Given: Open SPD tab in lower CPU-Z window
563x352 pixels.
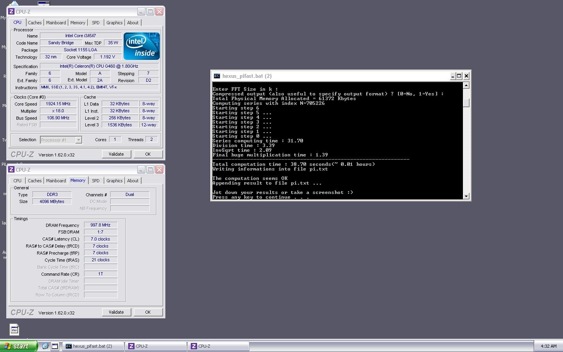Looking at the screenshot, I should tap(96, 181).
